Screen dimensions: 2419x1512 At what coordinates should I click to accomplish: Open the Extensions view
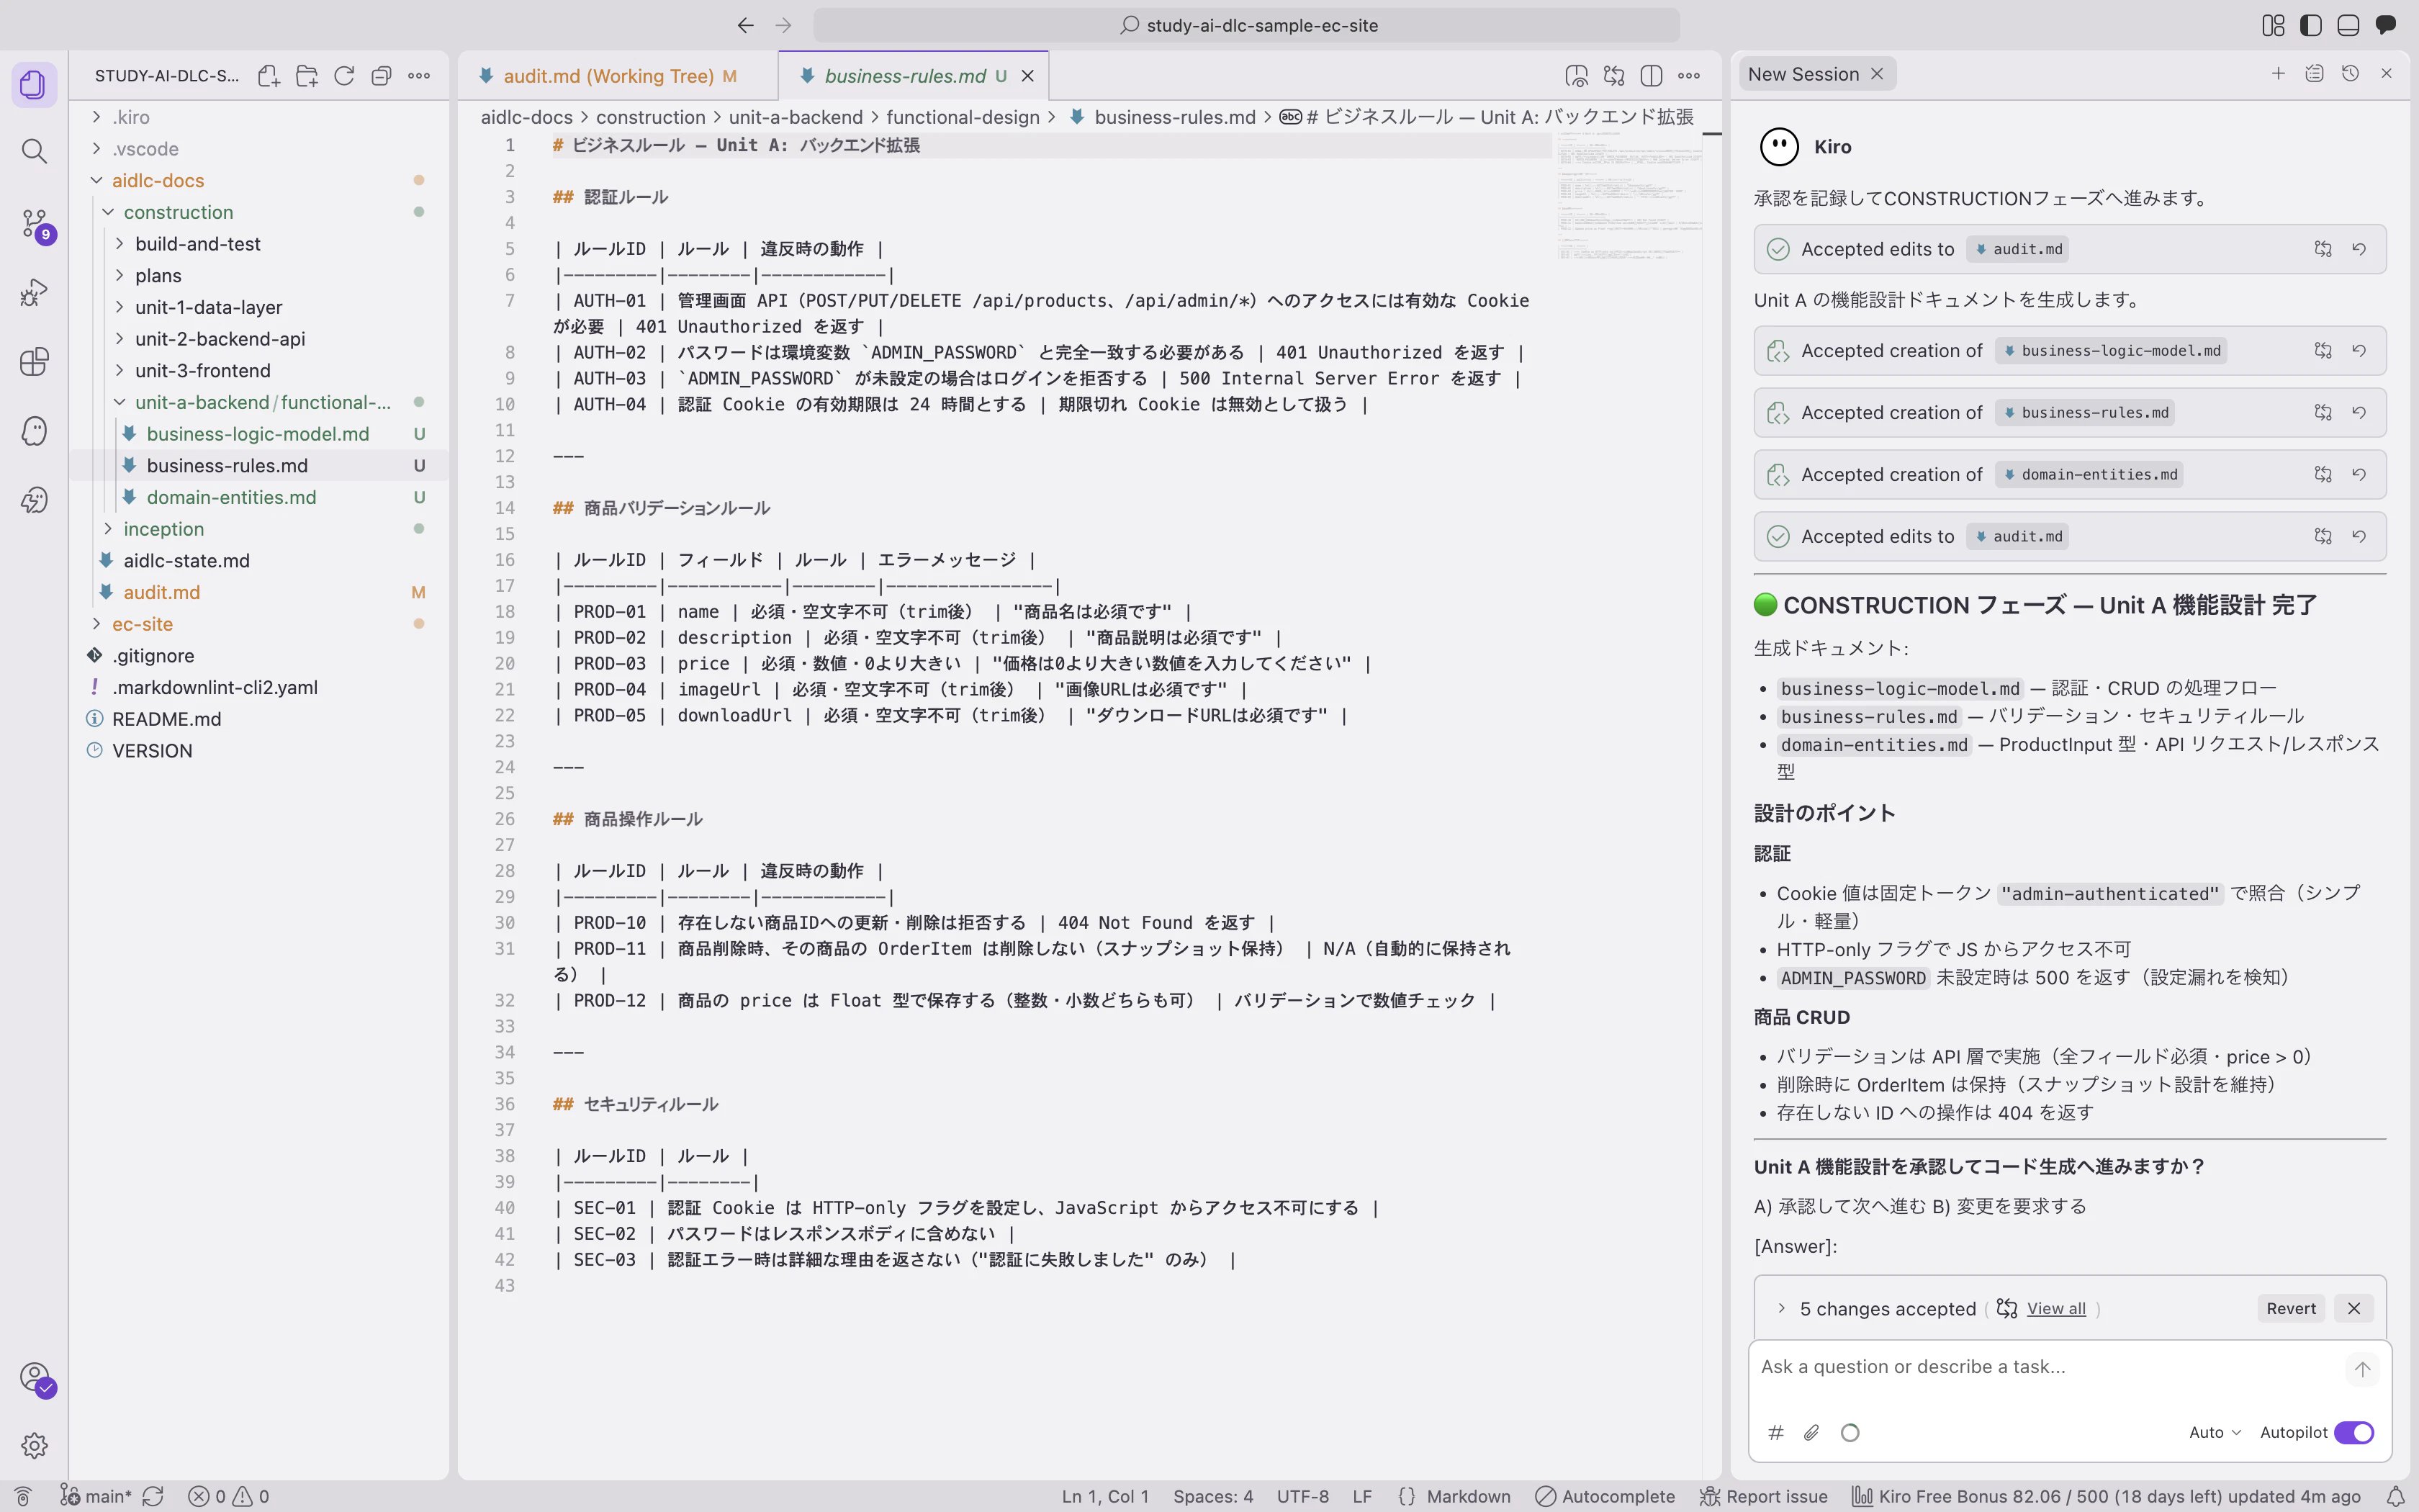click(34, 362)
